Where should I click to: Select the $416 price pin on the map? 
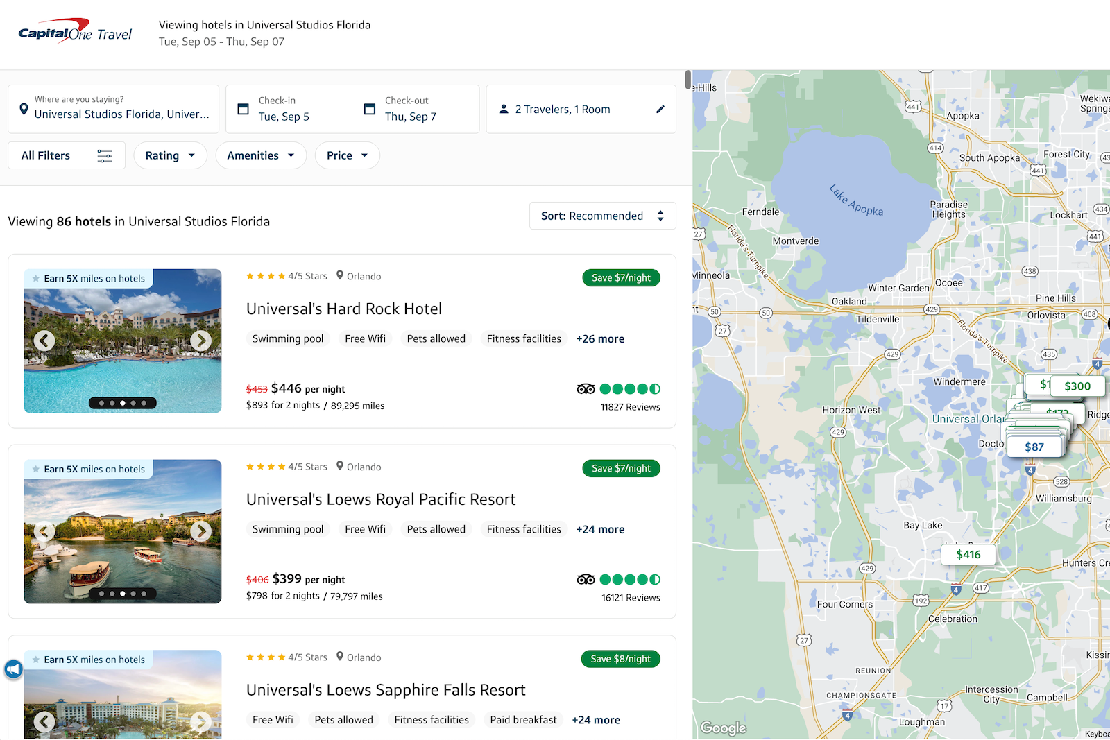click(967, 554)
